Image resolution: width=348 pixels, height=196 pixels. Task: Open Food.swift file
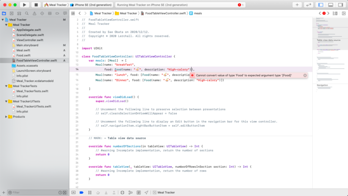pos(23,55)
